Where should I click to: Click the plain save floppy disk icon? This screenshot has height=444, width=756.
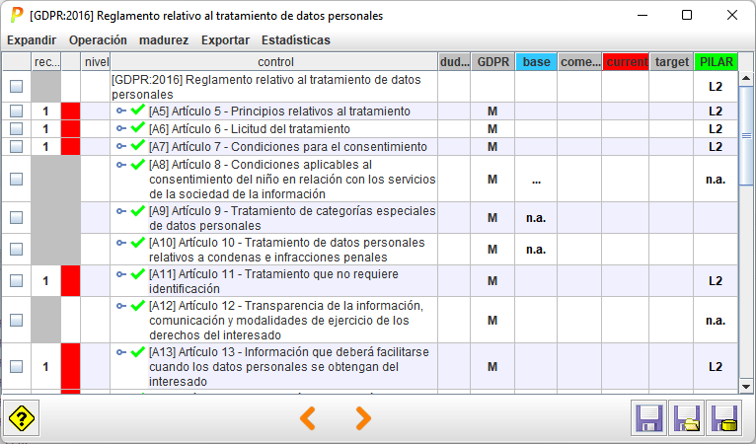pyautogui.click(x=648, y=418)
